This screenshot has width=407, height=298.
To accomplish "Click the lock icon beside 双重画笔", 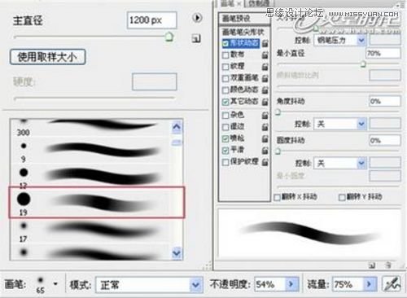I will pyautogui.click(x=265, y=78).
